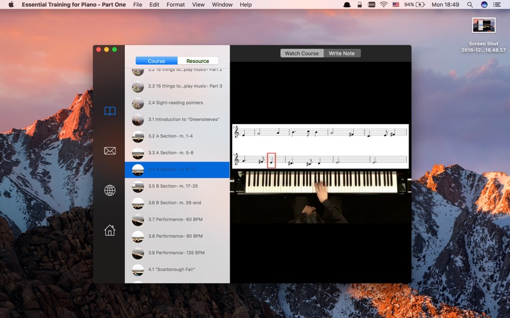Open lesson "3.5 B Section- m. 17-25"
The height and width of the screenshot is (318, 510).
(x=177, y=186)
